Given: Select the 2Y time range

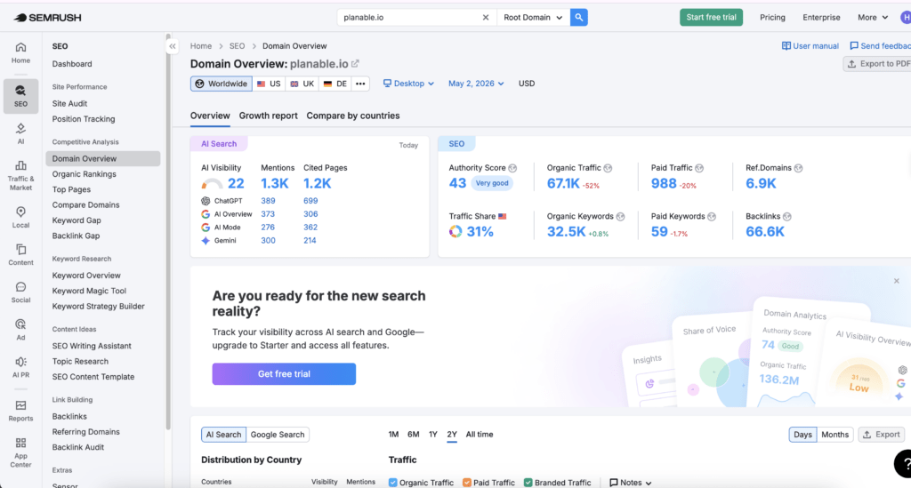Looking at the screenshot, I should click(452, 435).
